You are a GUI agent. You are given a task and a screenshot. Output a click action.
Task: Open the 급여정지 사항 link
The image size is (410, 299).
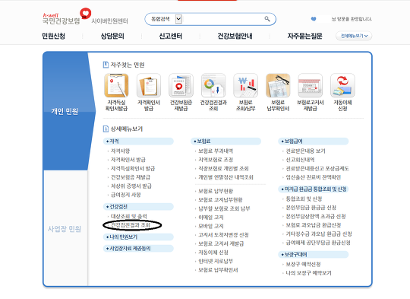pyautogui.click(x=126, y=195)
